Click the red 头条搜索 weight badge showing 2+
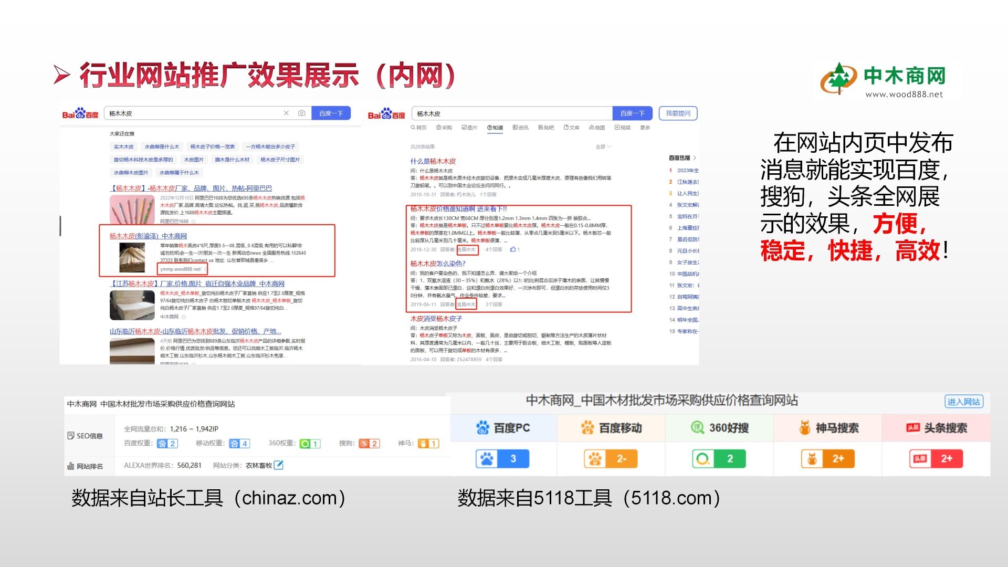Screen dimensions: 1008x567 pos(936,459)
